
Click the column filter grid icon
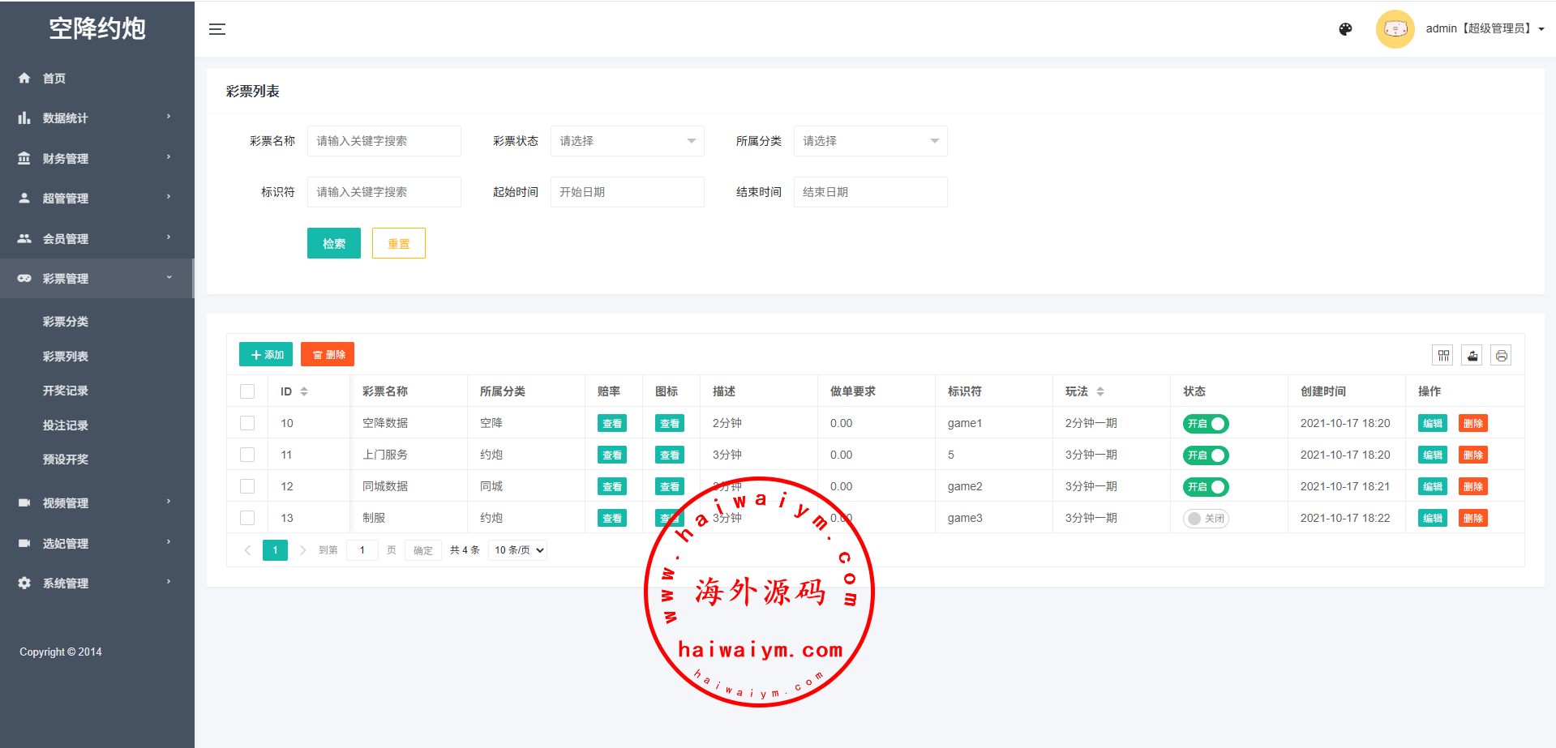pos(1443,355)
